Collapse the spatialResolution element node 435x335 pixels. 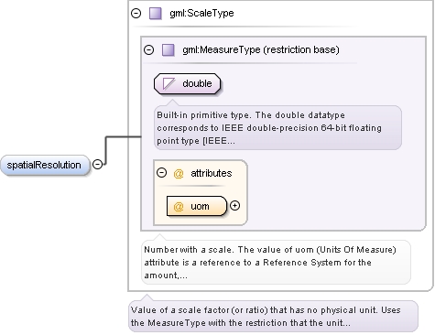pyautogui.click(x=97, y=165)
